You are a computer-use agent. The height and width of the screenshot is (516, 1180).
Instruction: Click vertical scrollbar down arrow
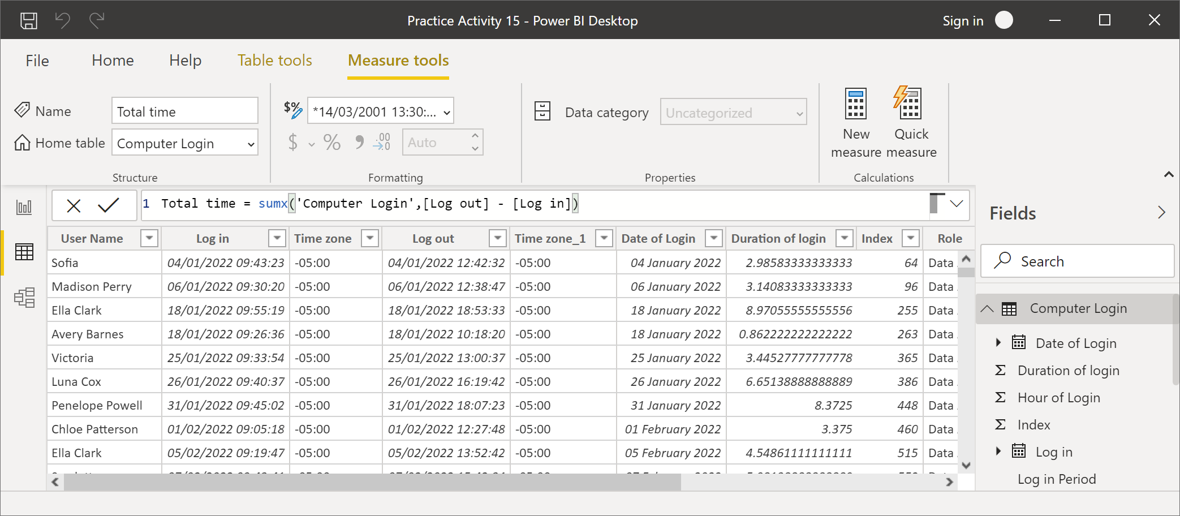point(966,466)
